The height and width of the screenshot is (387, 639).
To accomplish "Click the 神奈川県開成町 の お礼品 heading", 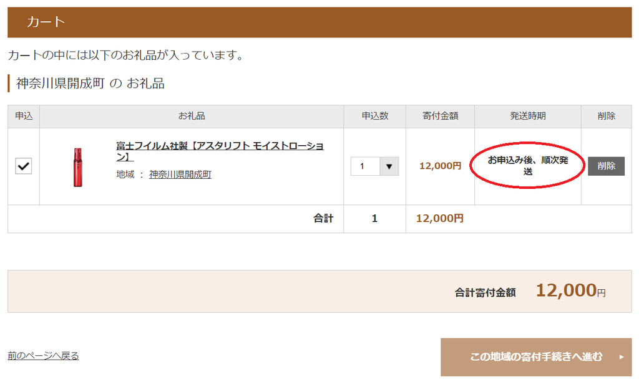I will point(90,83).
